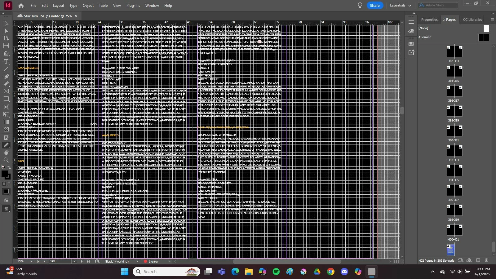Select the Measure tool
Screen dimensions: 496x279
(x=6, y=145)
